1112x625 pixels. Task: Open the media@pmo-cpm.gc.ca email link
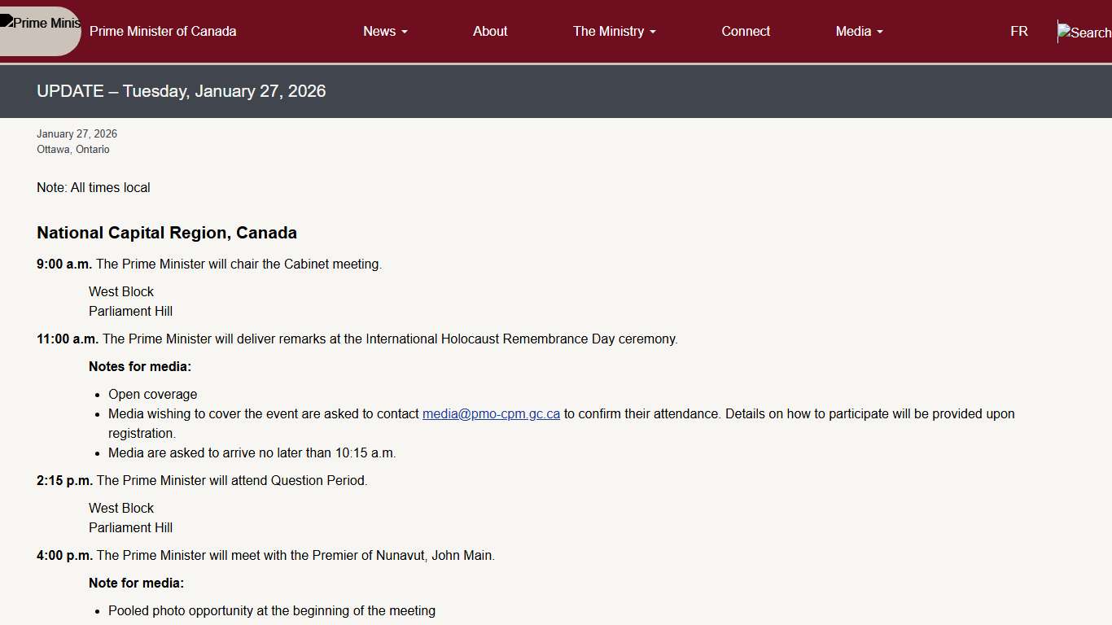491,413
